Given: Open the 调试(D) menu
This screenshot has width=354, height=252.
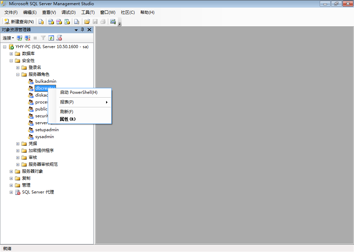Looking at the screenshot, I should pyautogui.click(x=69, y=12).
